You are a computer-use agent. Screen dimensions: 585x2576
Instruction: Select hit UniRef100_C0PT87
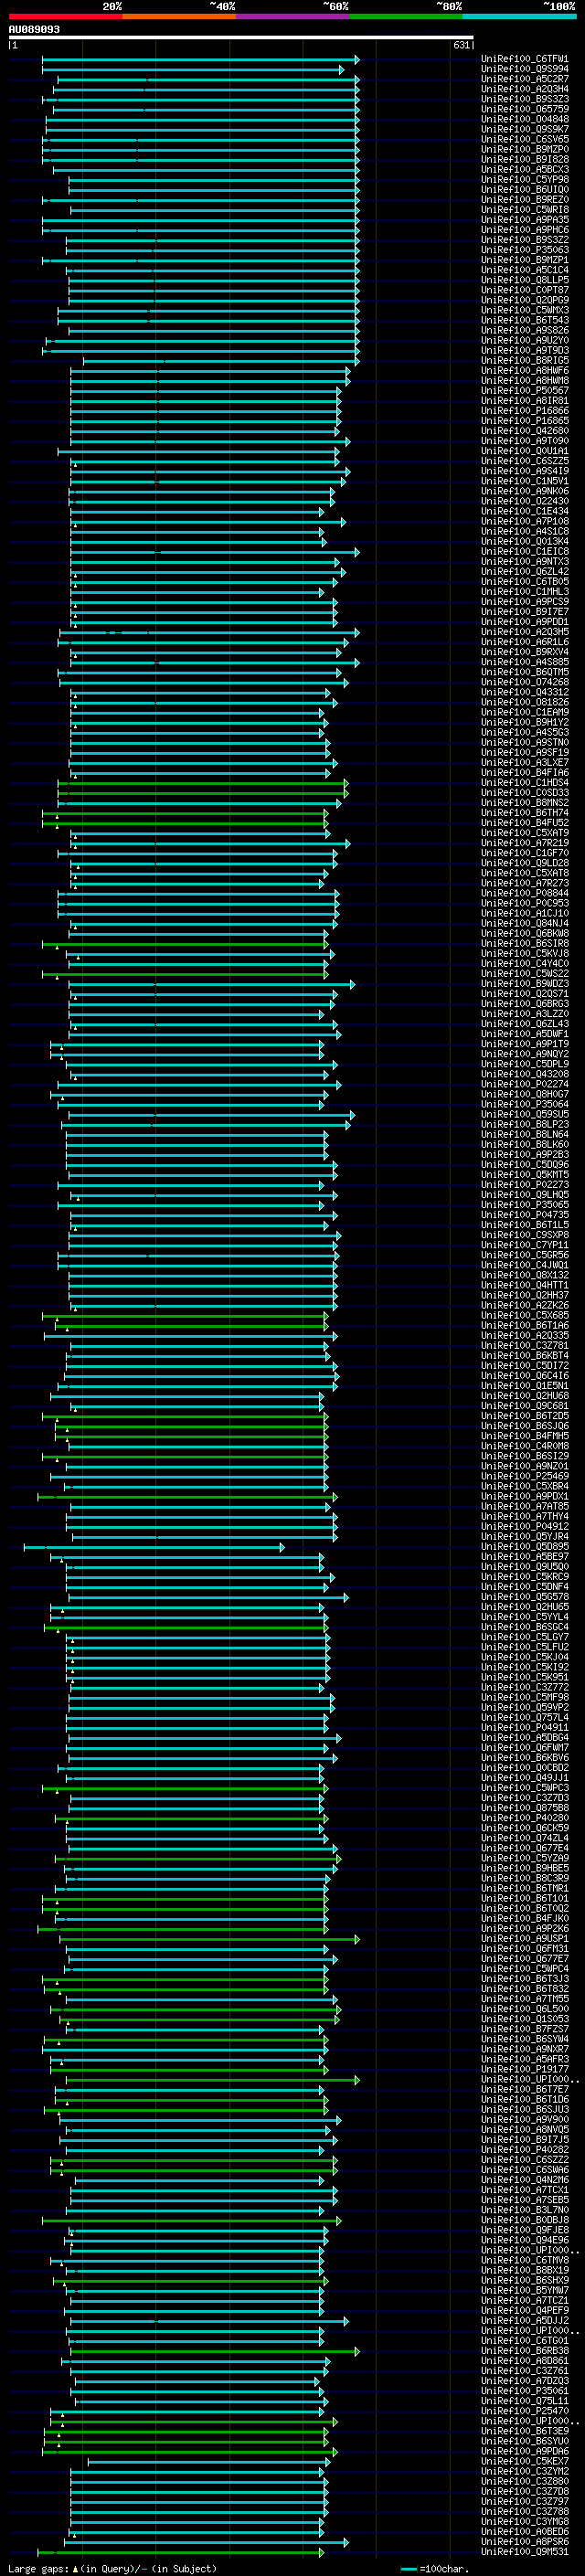click(x=525, y=290)
